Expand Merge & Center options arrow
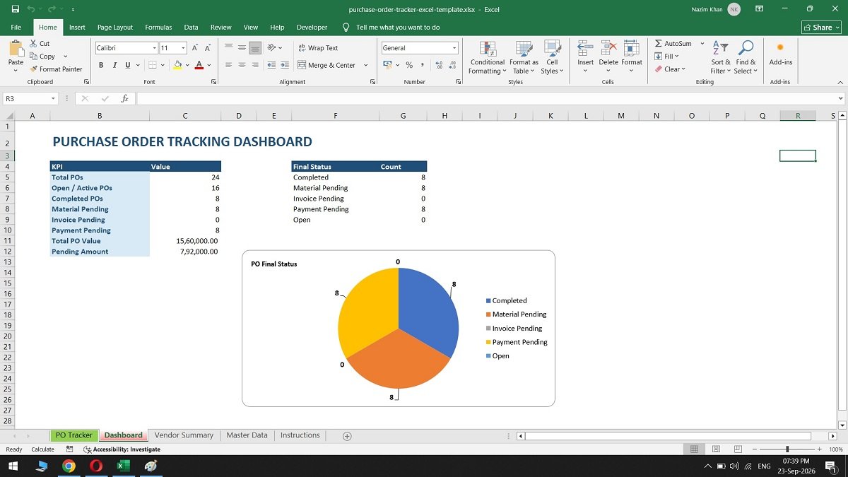848x477 pixels. pos(365,65)
